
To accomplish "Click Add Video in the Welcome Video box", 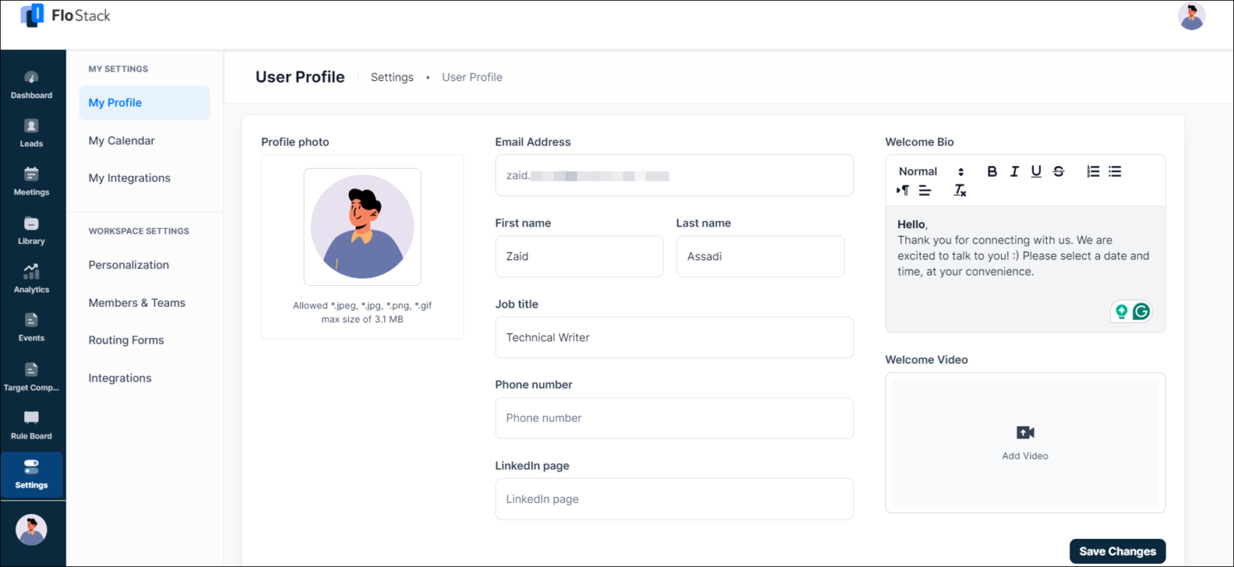I will 1025,443.
